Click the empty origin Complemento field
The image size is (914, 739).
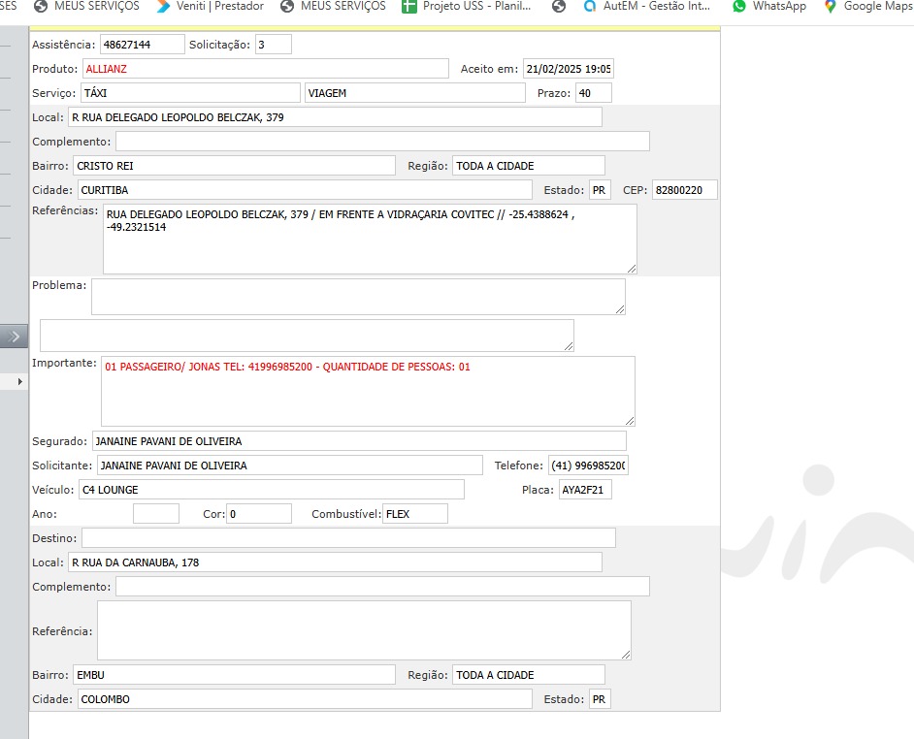[x=382, y=142]
